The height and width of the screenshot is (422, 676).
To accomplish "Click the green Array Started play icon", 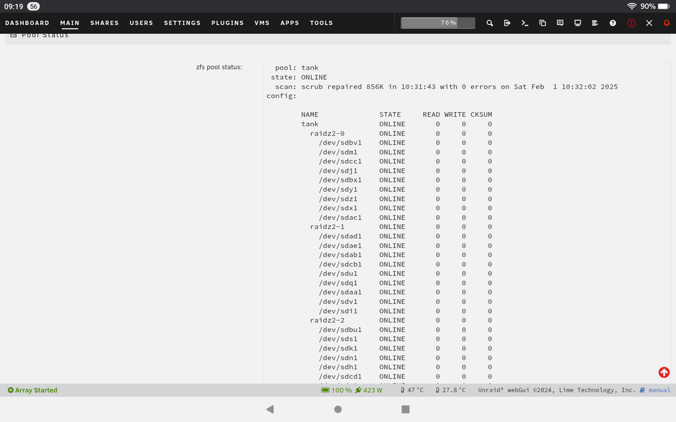I will point(11,390).
